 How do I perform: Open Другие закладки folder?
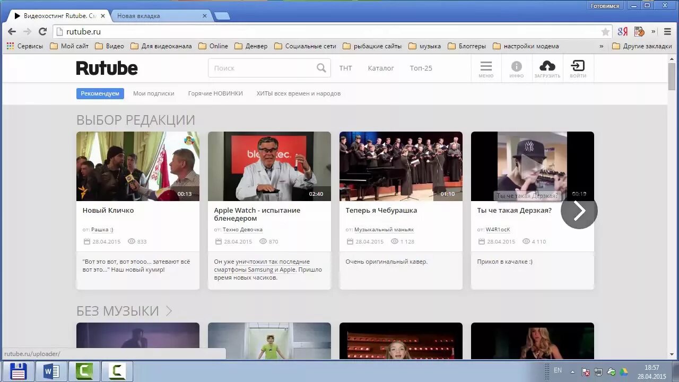pos(642,46)
